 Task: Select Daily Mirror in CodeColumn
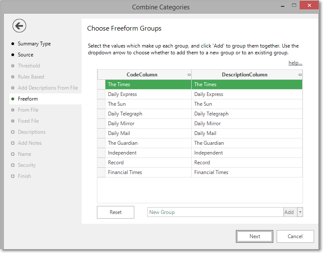click(x=148, y=124)
